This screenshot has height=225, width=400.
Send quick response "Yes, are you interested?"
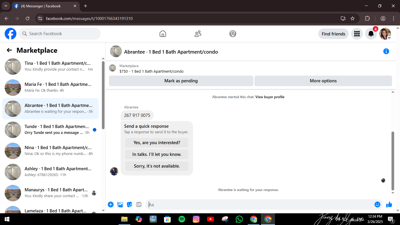coord(157,143)
